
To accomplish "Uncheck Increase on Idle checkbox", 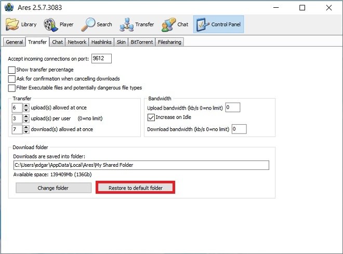I will pyautogui.click(x=151, y=117).
